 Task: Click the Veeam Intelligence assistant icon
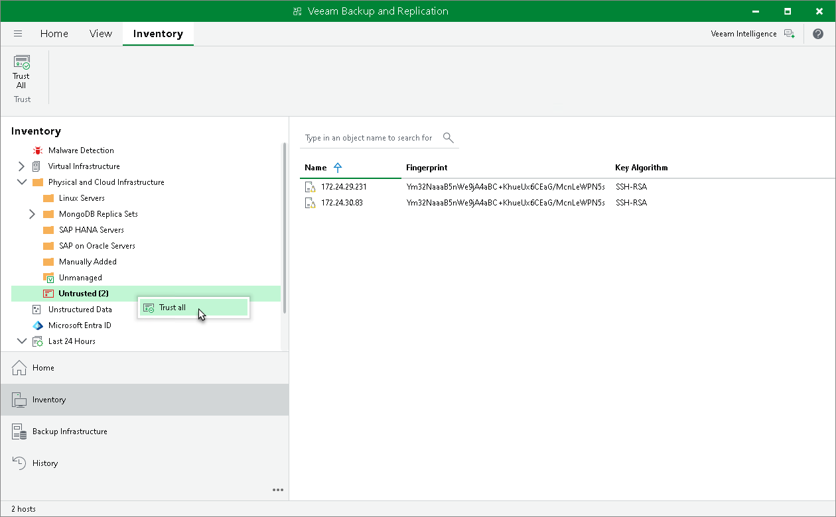(x=789, y=34)
